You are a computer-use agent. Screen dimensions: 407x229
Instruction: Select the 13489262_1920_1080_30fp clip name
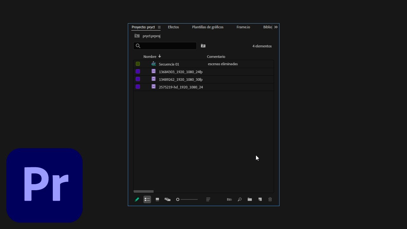(x=181, y=80)
